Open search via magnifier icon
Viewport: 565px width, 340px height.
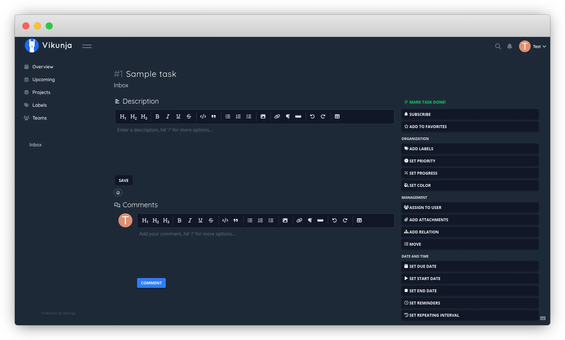click(498, 46)
